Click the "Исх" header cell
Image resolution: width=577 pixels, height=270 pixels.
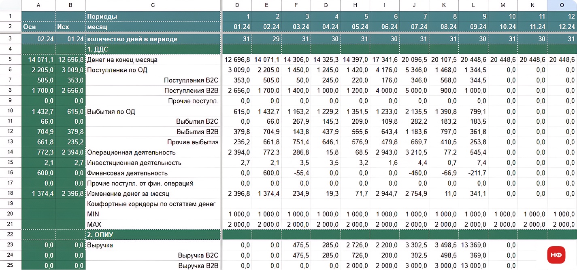click(70, 27)
